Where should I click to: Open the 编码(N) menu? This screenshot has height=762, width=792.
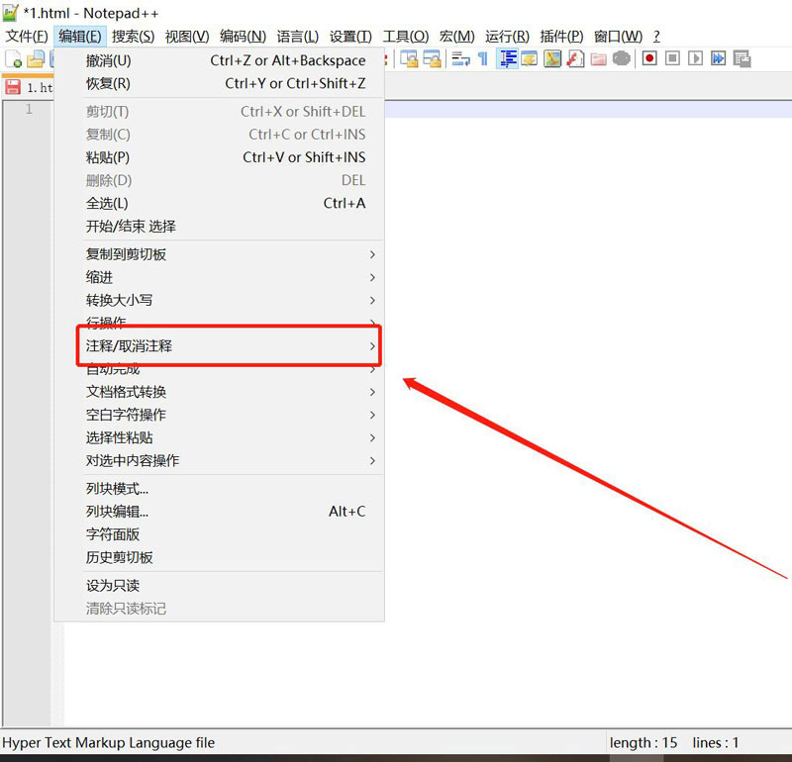(x=243, y=37)
